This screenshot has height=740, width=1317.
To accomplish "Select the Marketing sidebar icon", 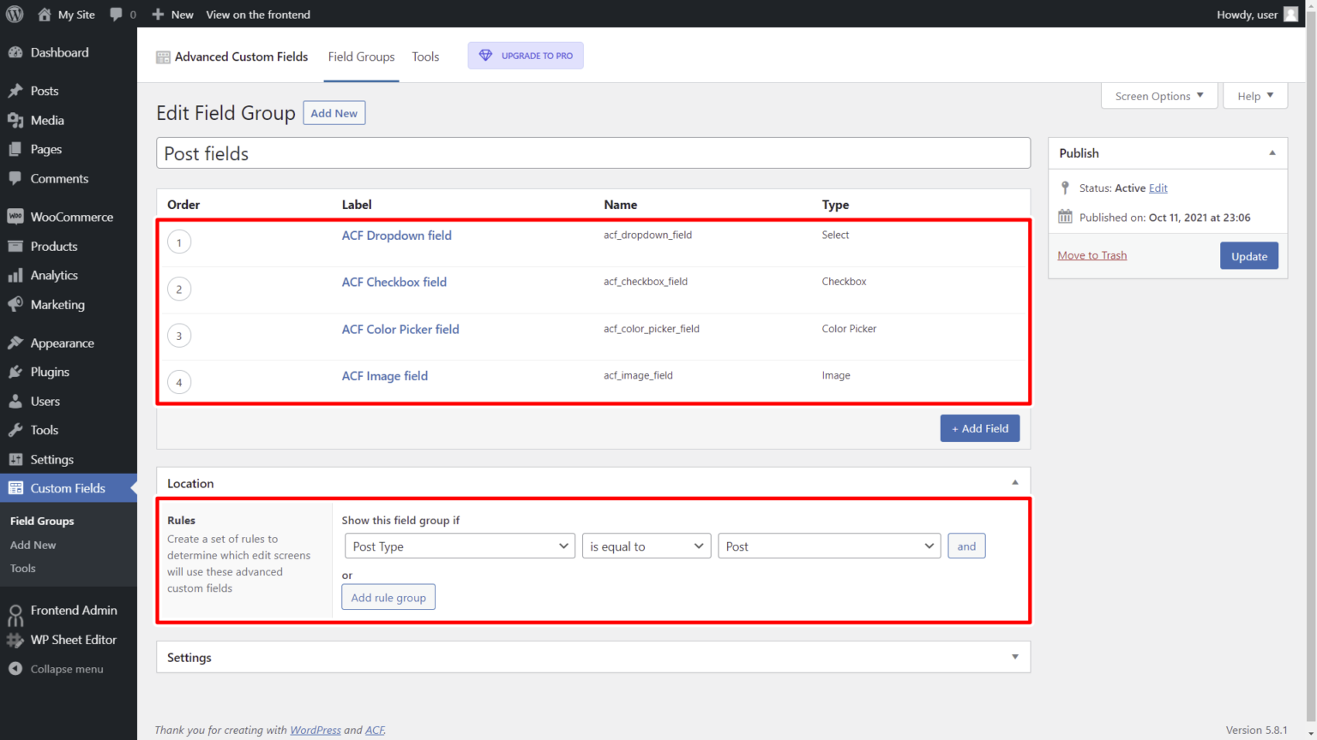I will (17, 304).
